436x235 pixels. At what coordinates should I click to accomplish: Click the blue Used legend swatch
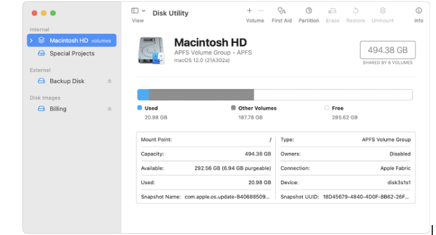(140, 108)
